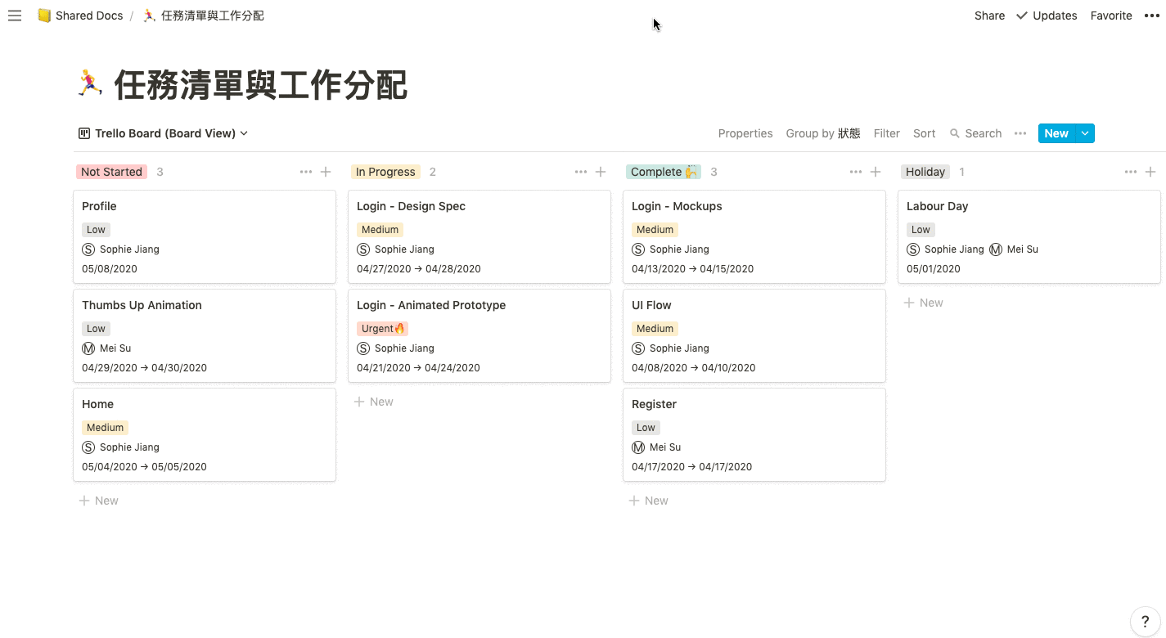Click the Search field in toolbar
Screen dimensions: 1166x638
tap(975, 133)
